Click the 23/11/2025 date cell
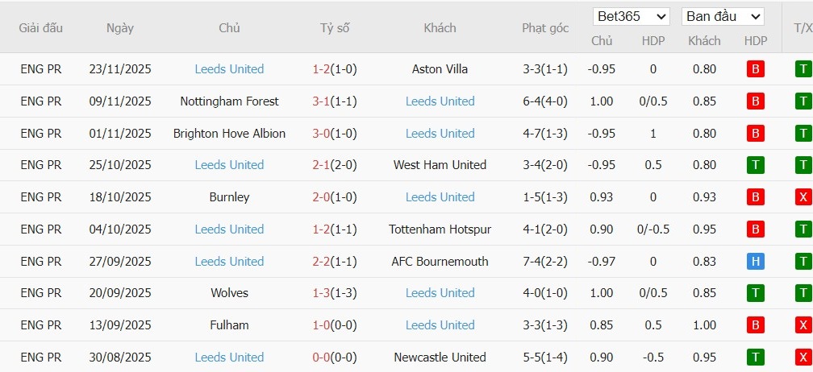This screenshot has height=372, width=813. tap(120, 69)
